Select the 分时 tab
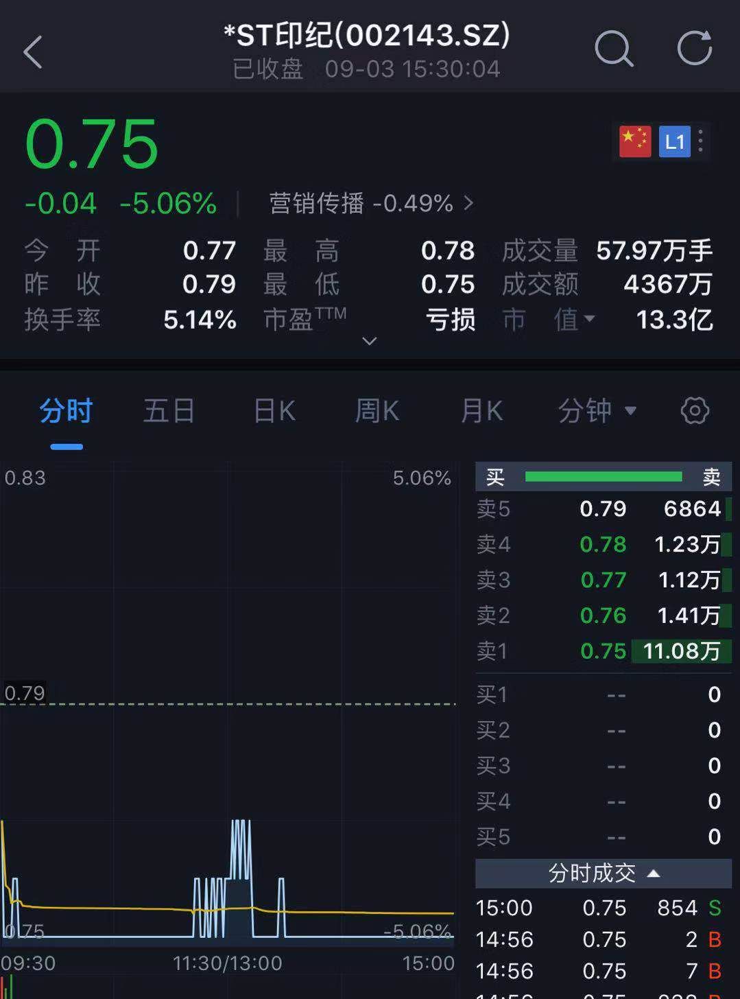The image size is (740, 999). pyautogui.click(x=66, y=411)
